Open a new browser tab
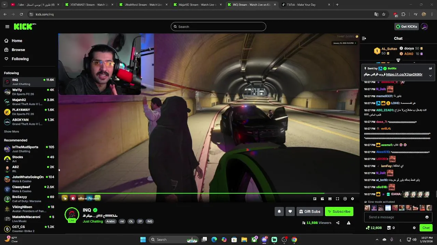 pyautogui.click(x=337, y=5)
